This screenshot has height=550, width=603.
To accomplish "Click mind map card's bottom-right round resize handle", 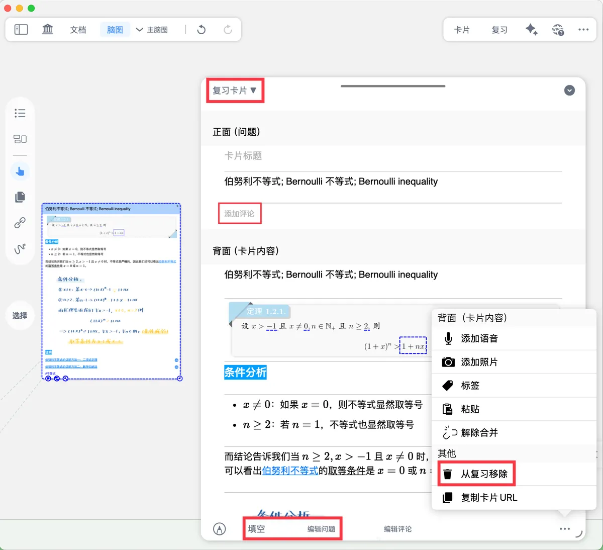I will (x=180, y=379).
